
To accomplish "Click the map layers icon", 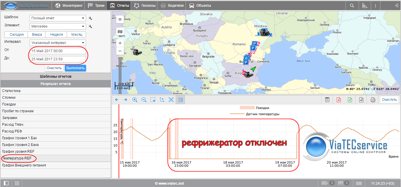I will point(120,32).
